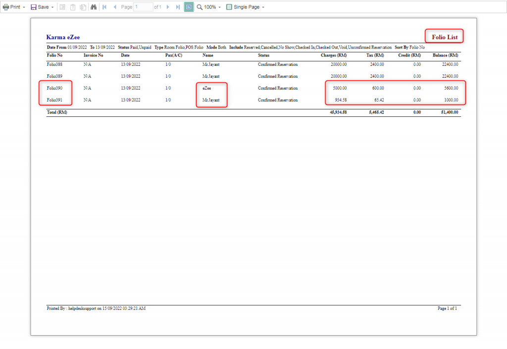This screenshot has height=349, width=507.
Task: Click the Invoice No column header
Action: coord(93,55)
